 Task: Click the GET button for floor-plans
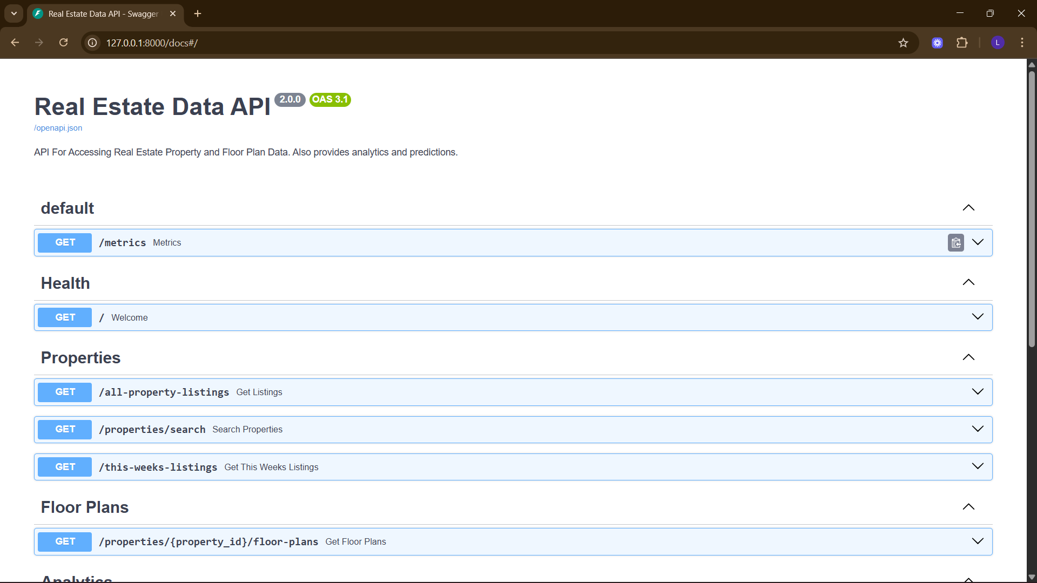65,541
